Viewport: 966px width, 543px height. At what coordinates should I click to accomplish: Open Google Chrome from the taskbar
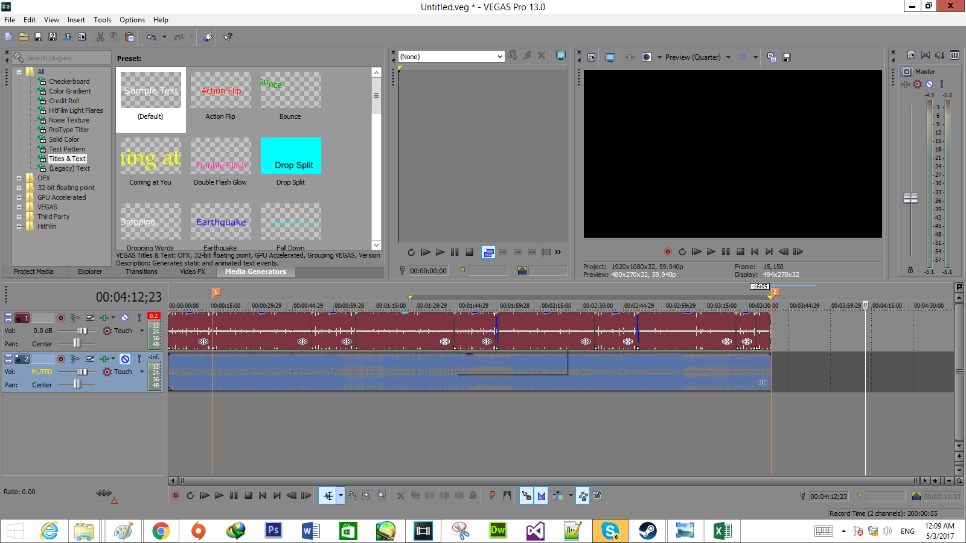[x=161, y=531]
